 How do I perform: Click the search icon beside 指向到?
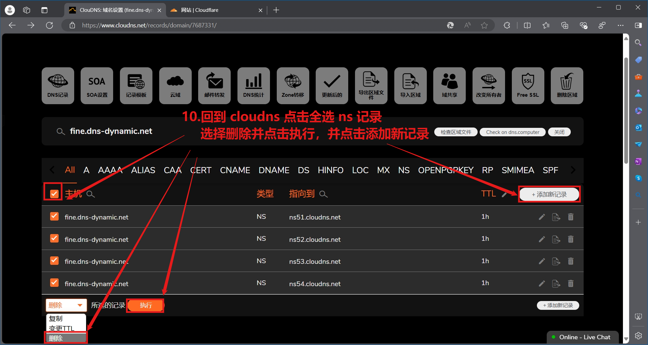[x=323, y=194]
